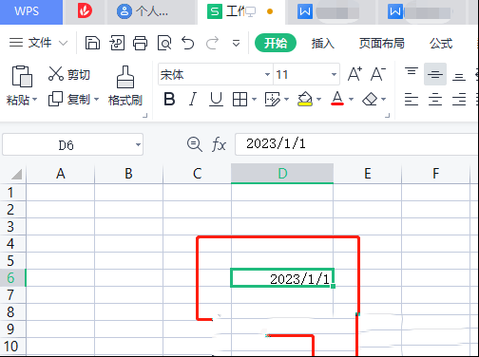Click cell D6 containing 2023/1/1

tap(282, 278)
